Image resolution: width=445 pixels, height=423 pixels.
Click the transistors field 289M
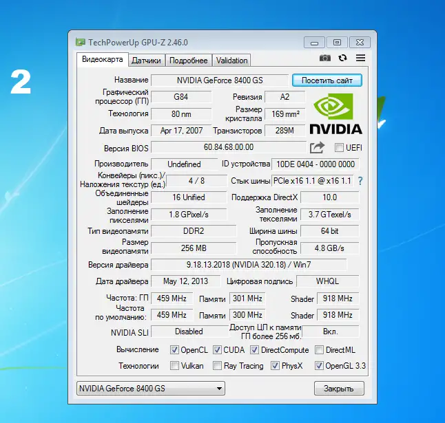285,131
